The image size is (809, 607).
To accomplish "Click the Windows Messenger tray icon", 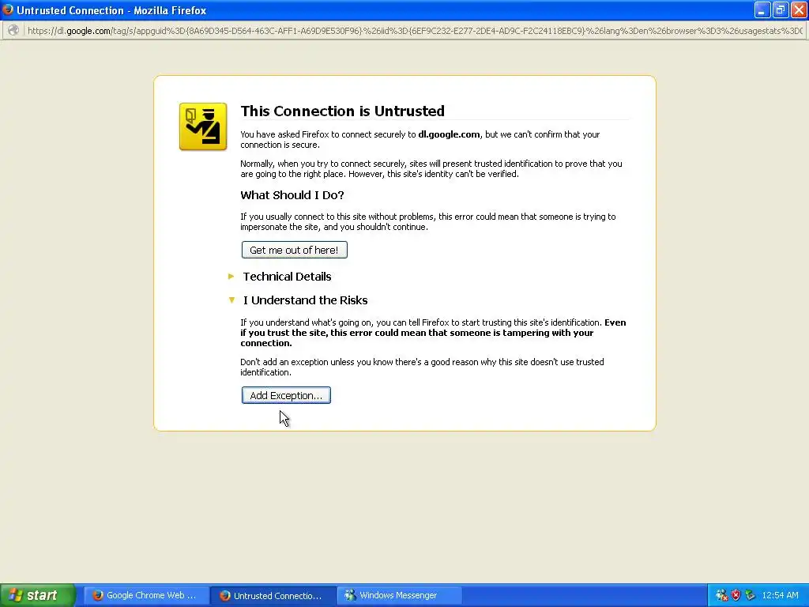I will tap(722, 595).
